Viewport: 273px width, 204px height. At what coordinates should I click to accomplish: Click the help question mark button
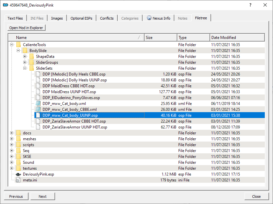[x=250, y=5]
